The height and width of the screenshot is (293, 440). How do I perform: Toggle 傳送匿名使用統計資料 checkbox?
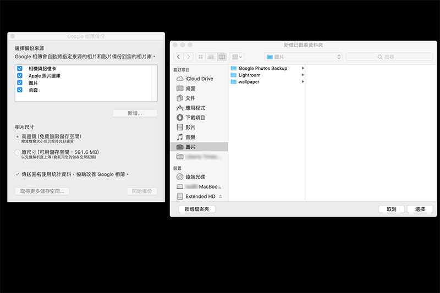click(18, 174)
